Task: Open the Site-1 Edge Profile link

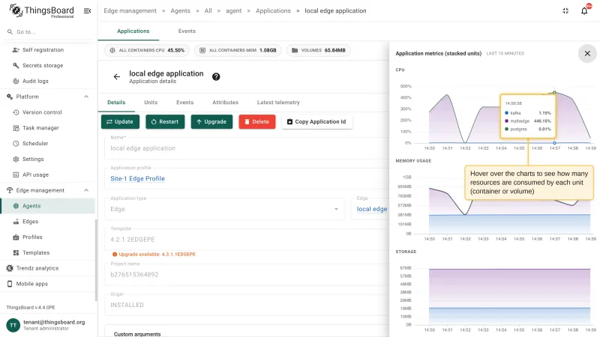Action: coord(138,178)
